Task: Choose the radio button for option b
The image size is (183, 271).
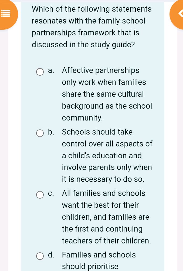Action: click(x=40, y=133)
